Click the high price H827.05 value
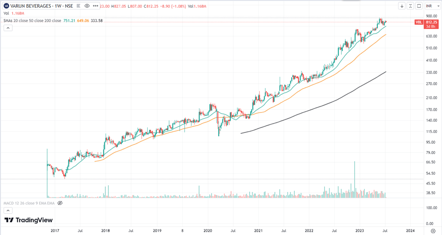Image resolution: width=442 pixels, height=235 pixels. 119,6
